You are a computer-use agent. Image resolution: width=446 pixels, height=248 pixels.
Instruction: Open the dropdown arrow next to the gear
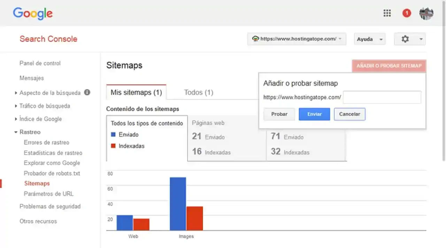click(x=421, y=39)
